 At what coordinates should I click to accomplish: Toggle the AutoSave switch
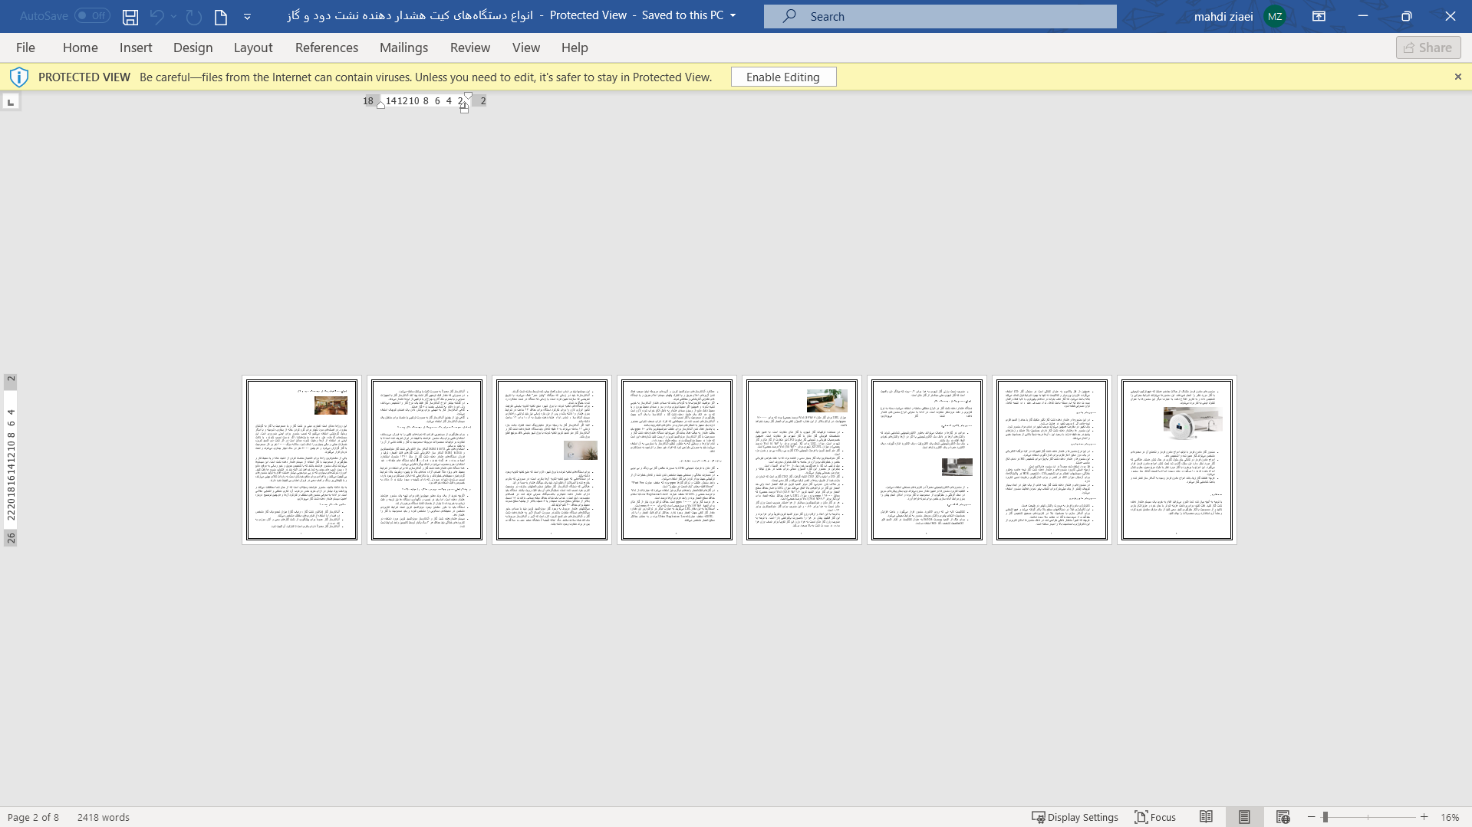[x=92, y=15]
